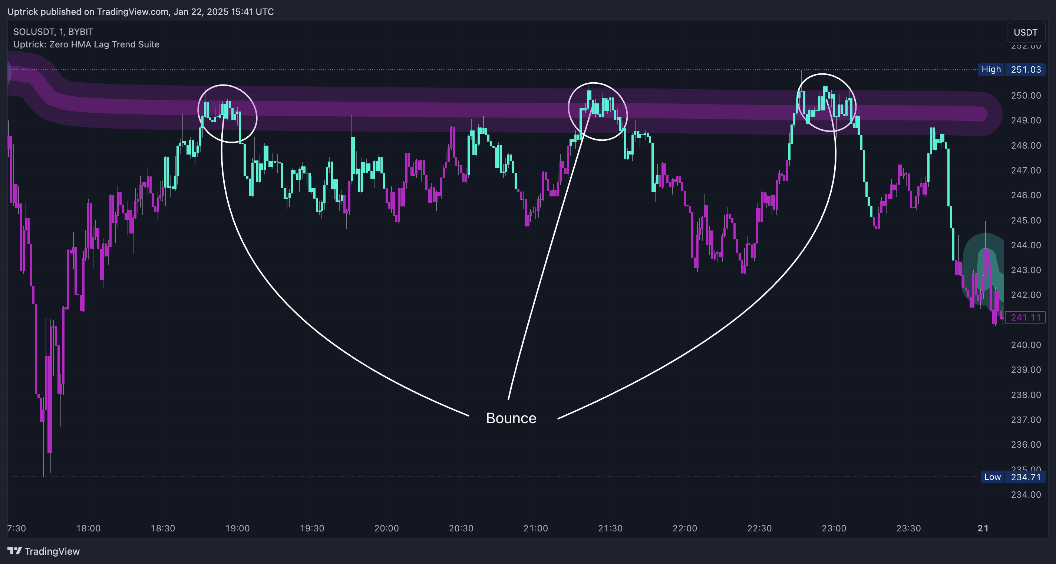The height and width of the screenshot is (564, 1056).
Task: Click the 18:30 time axis label
Action: click(163, 528)
